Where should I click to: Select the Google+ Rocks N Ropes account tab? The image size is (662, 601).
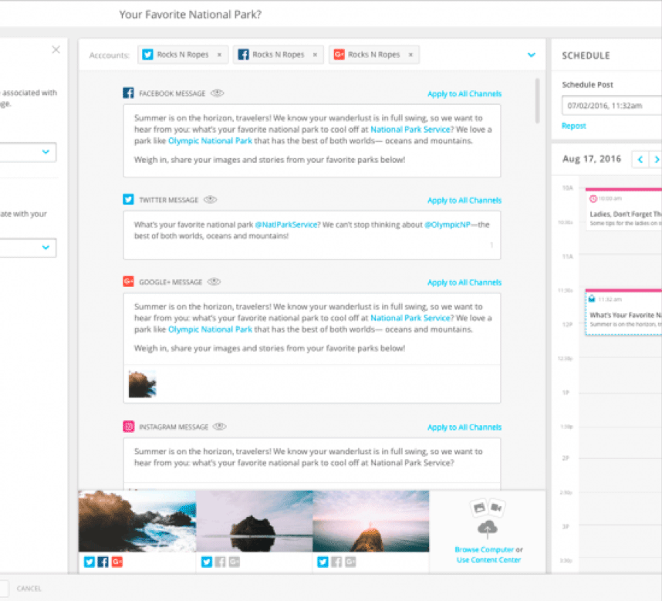(x=373, y=55)
